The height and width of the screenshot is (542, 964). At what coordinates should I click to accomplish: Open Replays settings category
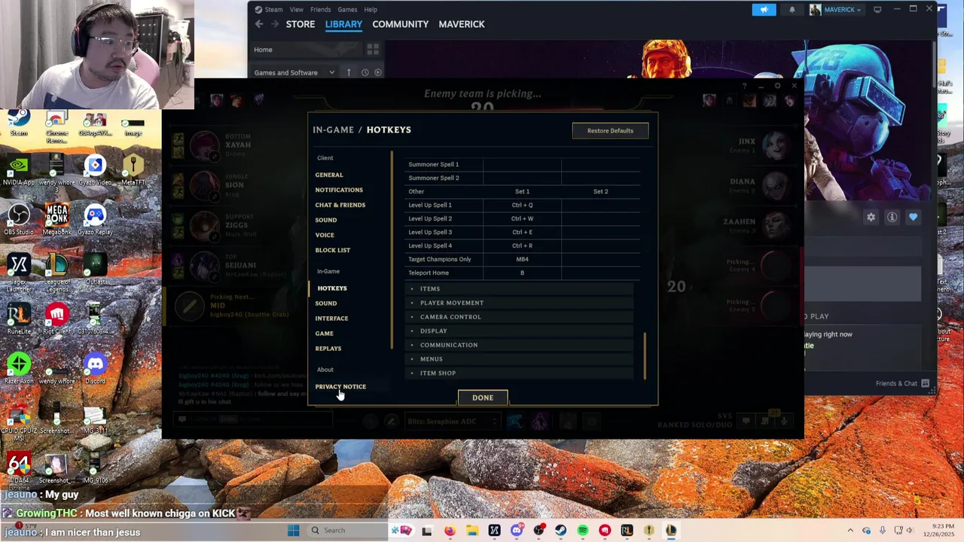point(328,349)
